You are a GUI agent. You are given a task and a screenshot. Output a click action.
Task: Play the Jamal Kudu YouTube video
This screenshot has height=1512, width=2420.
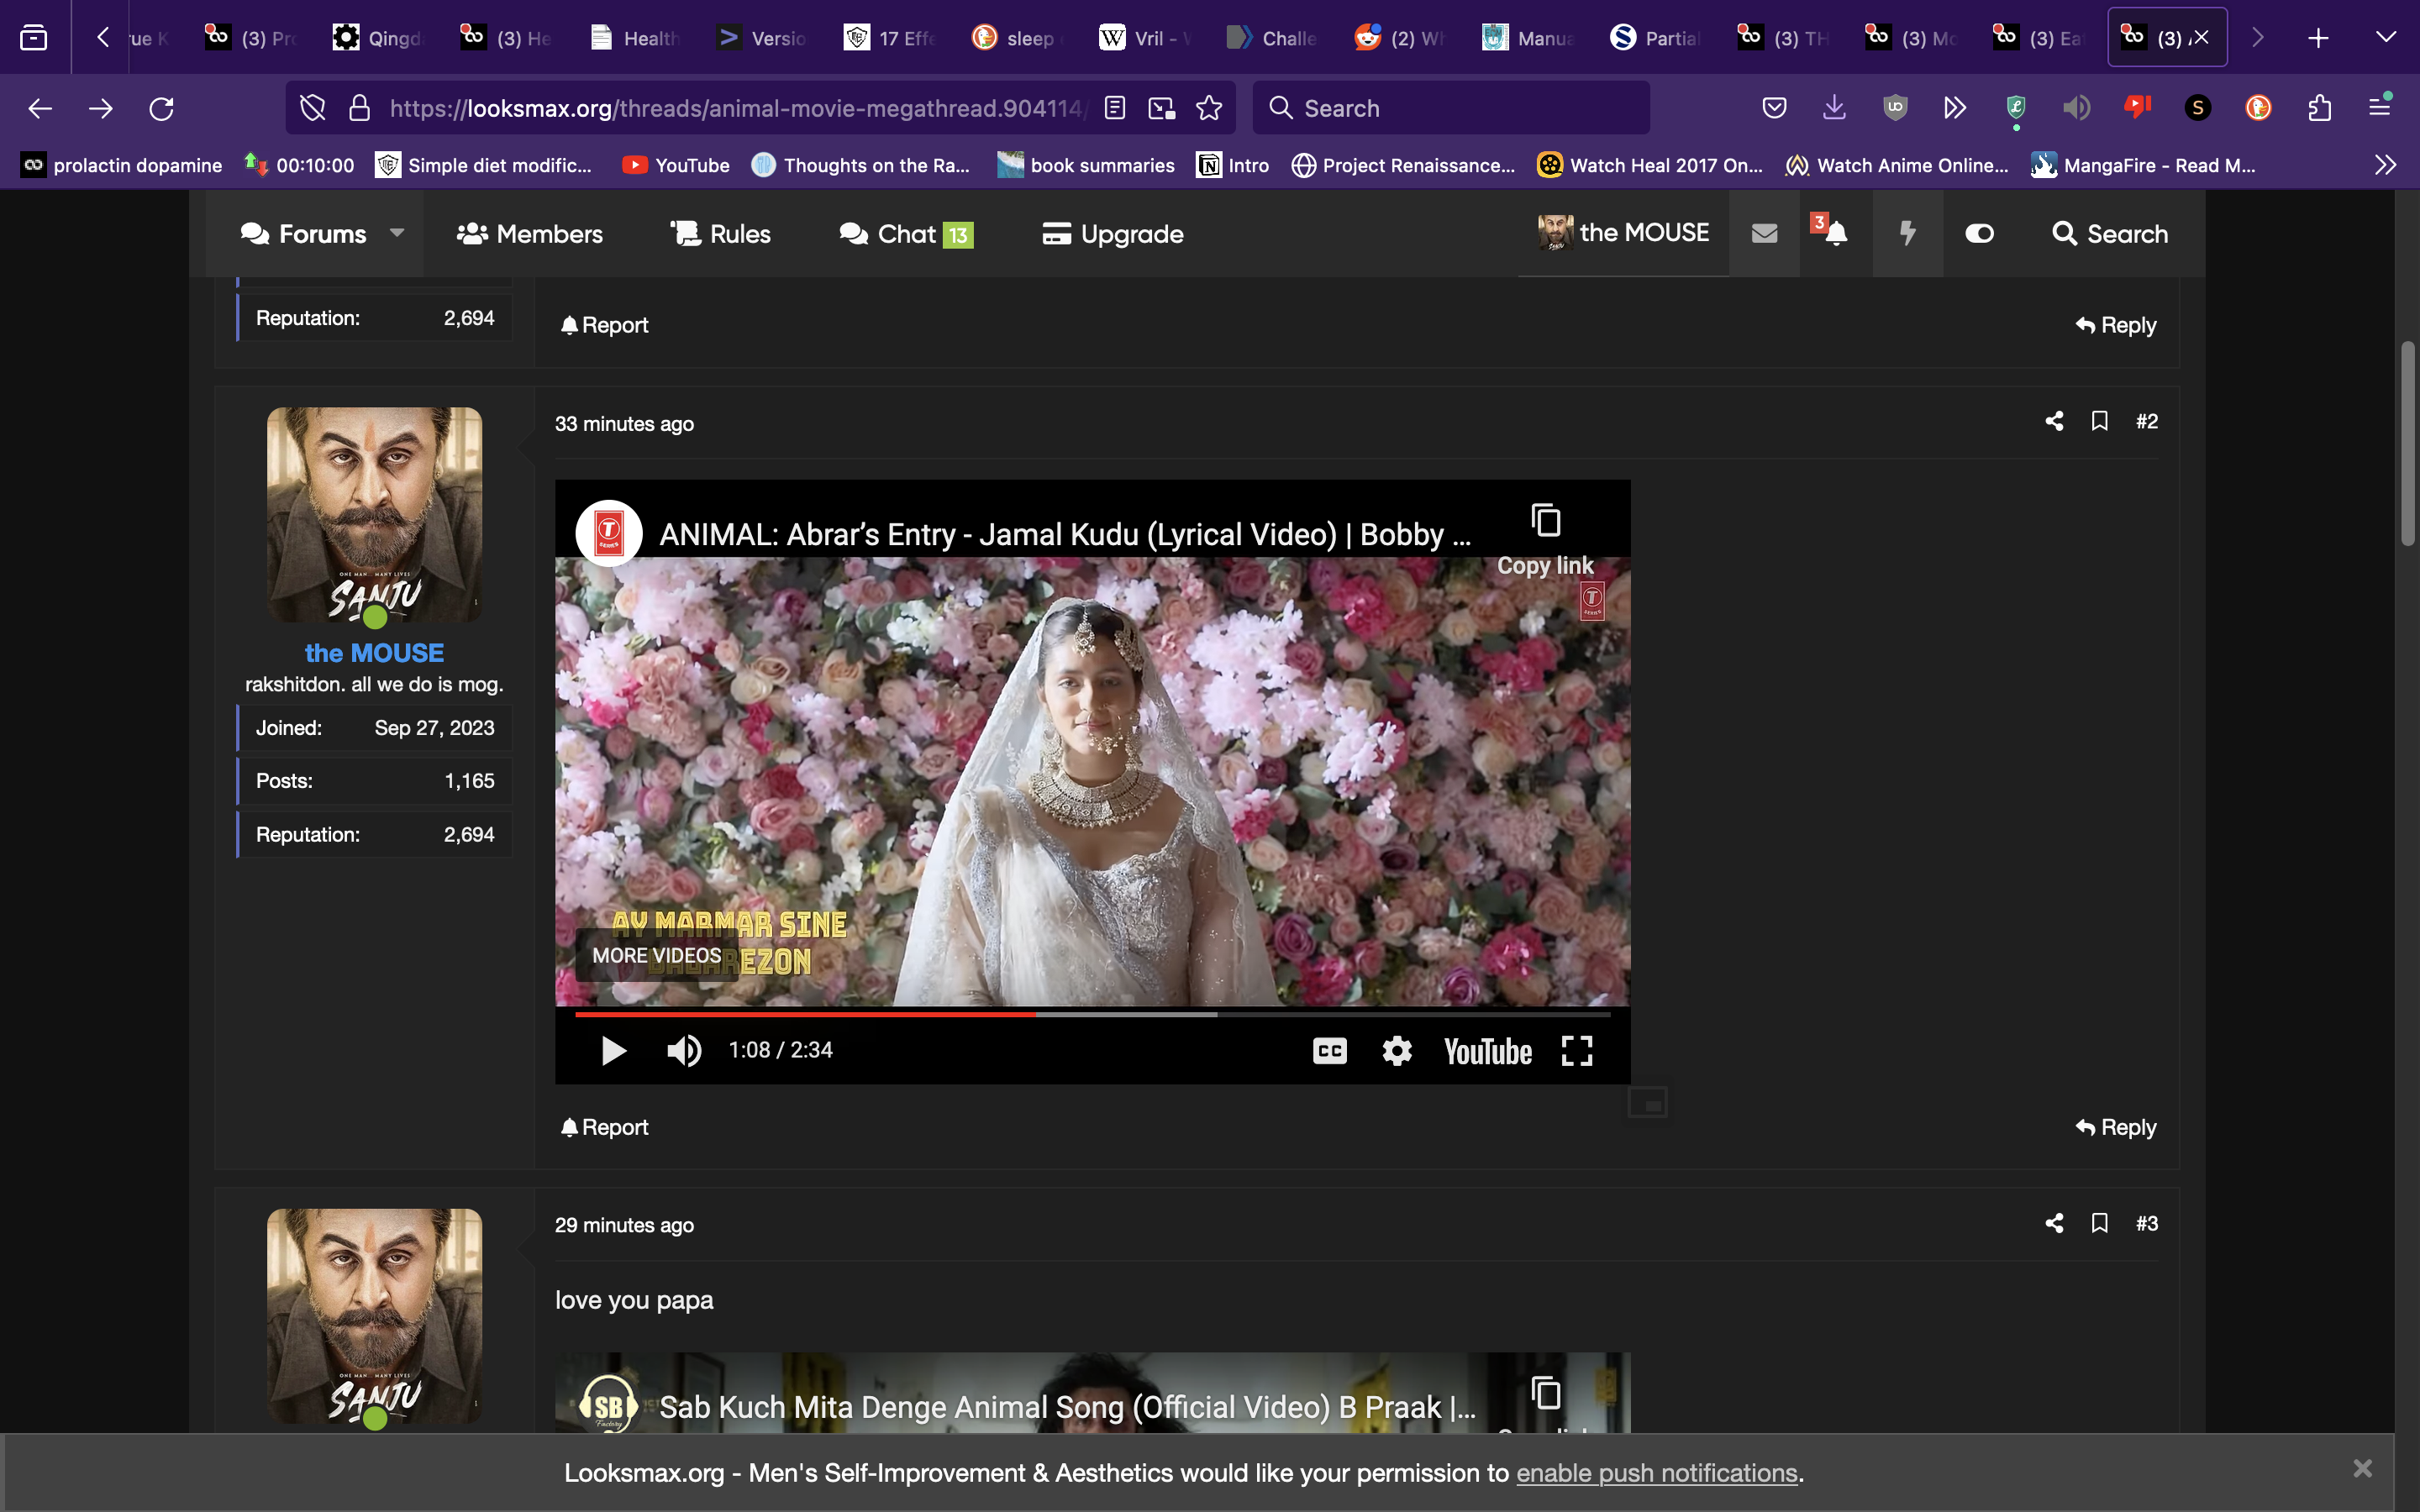click(613, 1050)
